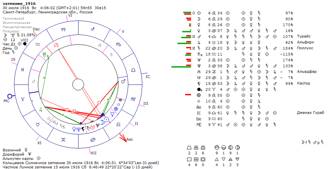Click the 21.58% moon phase value
The height and width of the screenshot is (169, 335).
28,35
